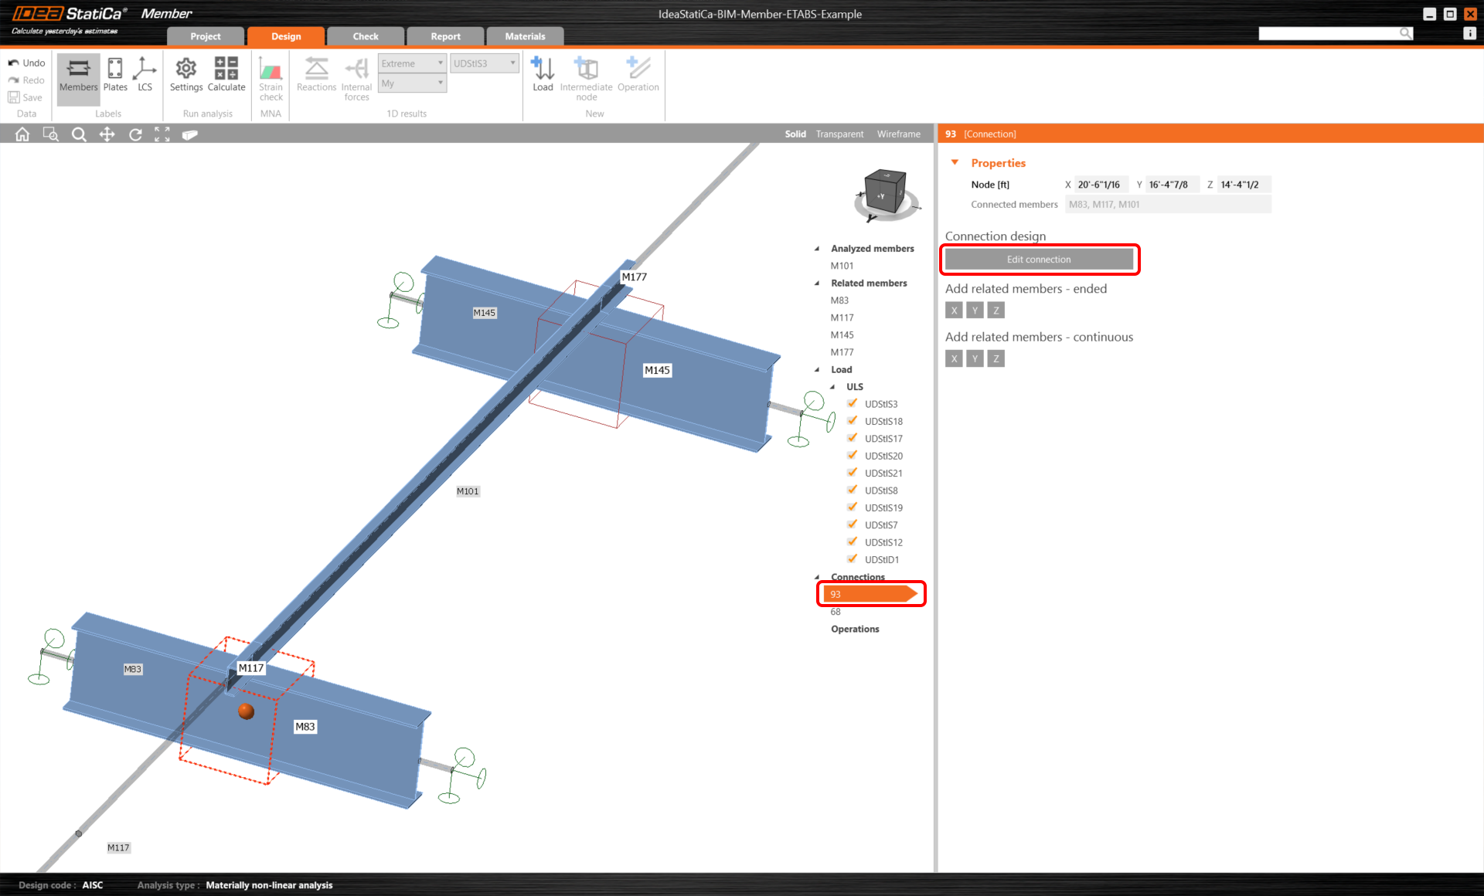1484x896 pixels.
Task: Collapse the Properties section triangle
Action: (x=955, y=162)
